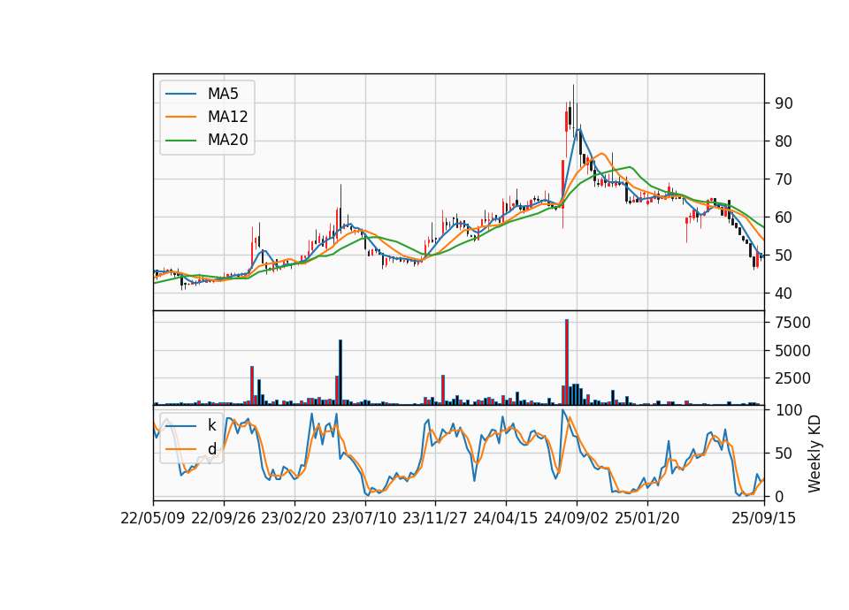Click the k legend label in KD panel
Viewport: 849px width, 610px height.
pos(211,425)
